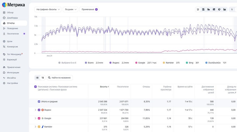Viewport: 237px width, 132px height.
Task: Open the Отчеты sidebar section
Action: [x=14, y=23]
